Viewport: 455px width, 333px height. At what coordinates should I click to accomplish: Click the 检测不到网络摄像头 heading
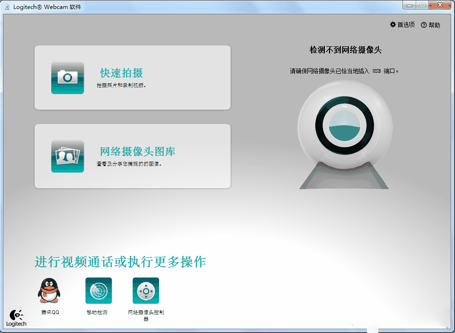click(345, 50)
